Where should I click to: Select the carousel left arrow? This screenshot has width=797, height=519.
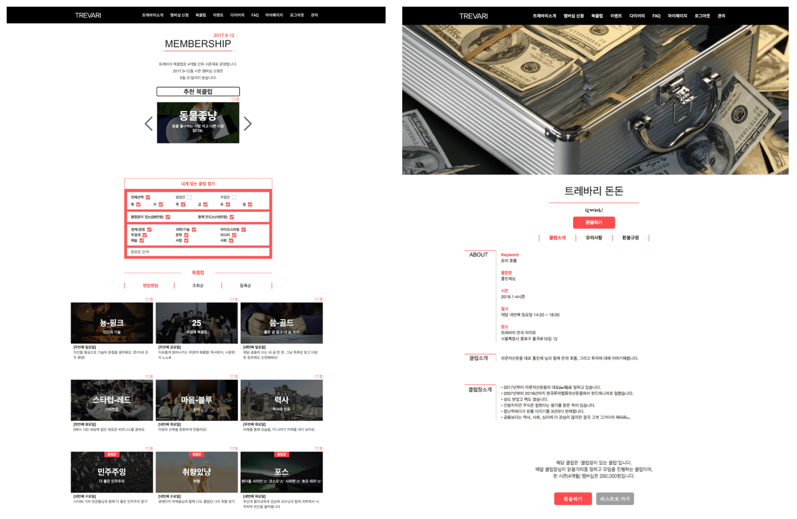[x=148, y=124]
